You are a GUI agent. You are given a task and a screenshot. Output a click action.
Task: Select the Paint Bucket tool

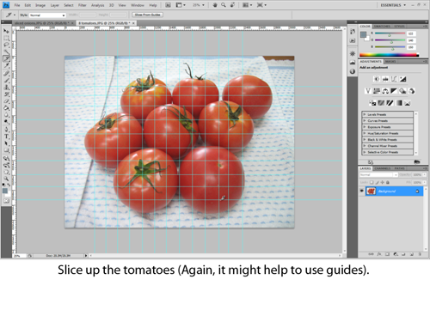[x=6, y=108]
